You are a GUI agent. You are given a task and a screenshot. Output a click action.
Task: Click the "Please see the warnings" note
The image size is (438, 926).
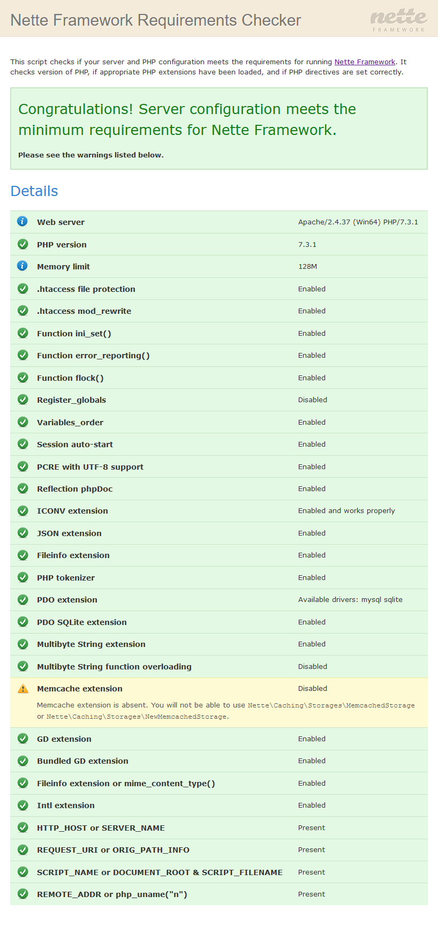point(91,155)
